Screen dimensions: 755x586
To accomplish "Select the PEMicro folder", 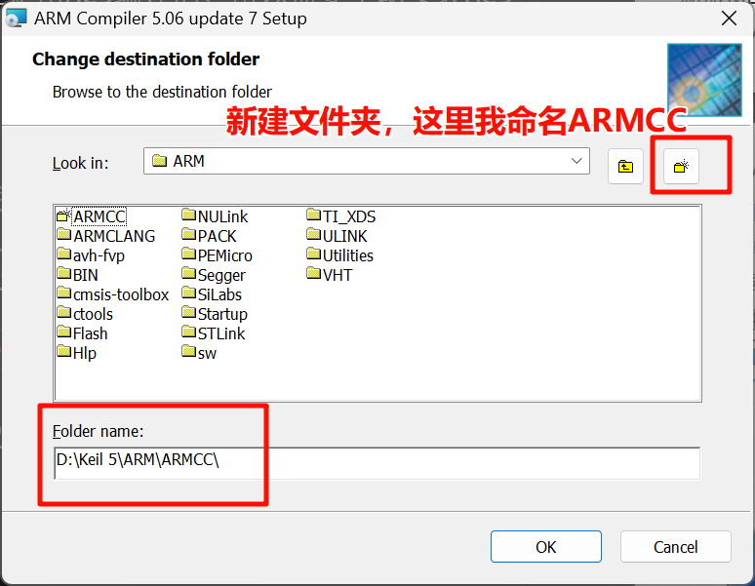I will [217, 255].
